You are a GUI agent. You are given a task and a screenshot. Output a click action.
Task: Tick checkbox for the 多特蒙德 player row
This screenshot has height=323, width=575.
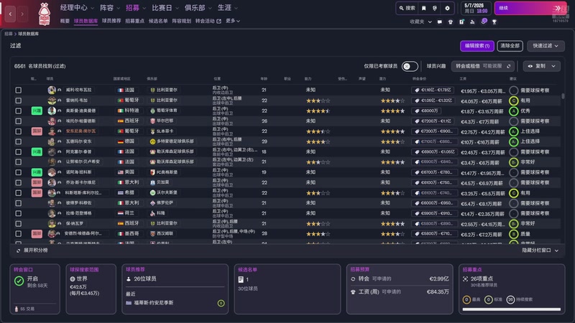tap(19, 141)
